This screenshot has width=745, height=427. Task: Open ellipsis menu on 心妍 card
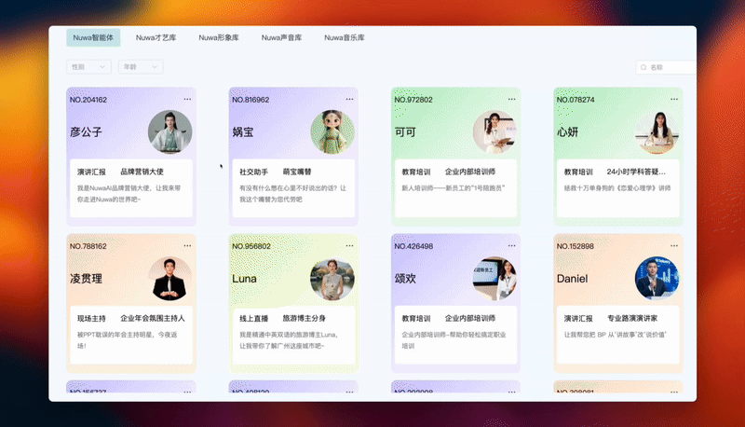tap(673, 99)
